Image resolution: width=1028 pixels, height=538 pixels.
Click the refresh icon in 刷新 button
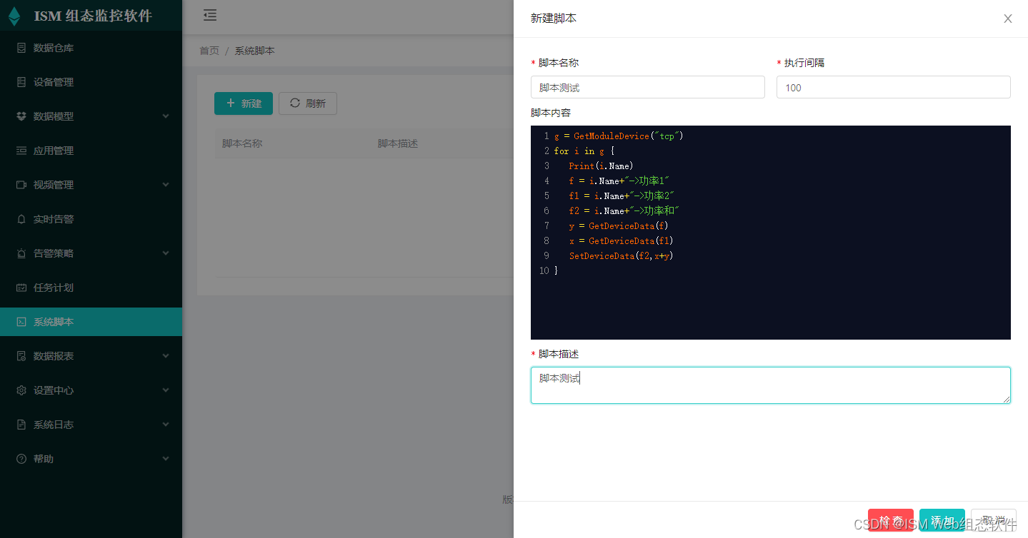click(295, 103)
